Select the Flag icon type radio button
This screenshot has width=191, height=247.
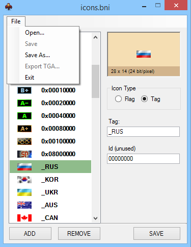pyautogui.click(x=118, y=99)
